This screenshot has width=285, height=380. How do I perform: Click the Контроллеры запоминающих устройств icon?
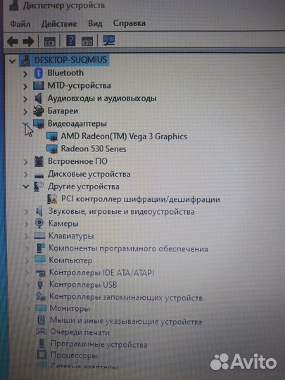[41, 296]
